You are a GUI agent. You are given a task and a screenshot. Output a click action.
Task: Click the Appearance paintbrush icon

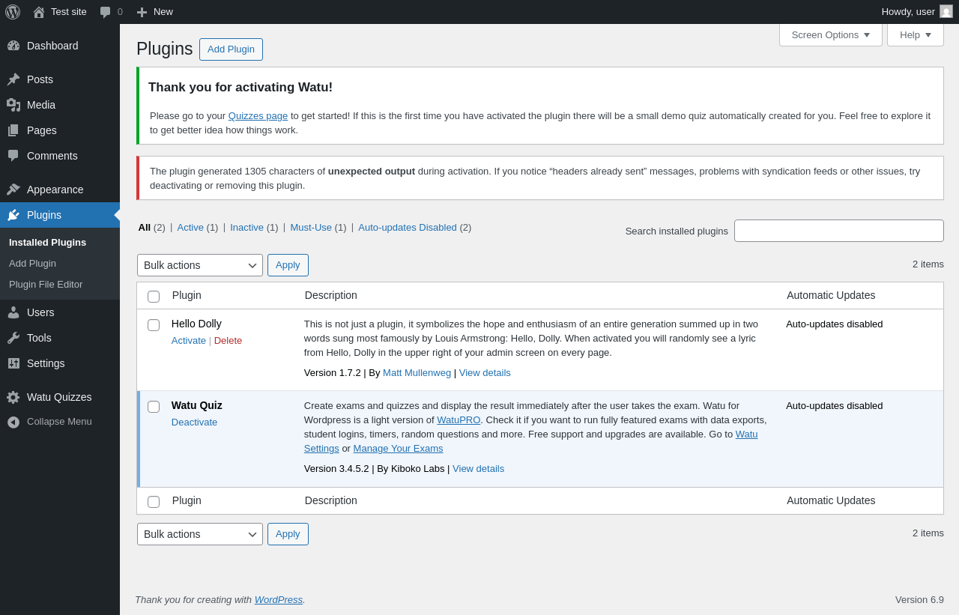(x=13, y=190)
